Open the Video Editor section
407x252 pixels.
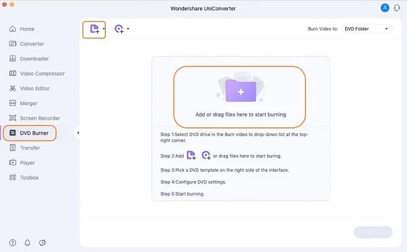coord(29,89)
